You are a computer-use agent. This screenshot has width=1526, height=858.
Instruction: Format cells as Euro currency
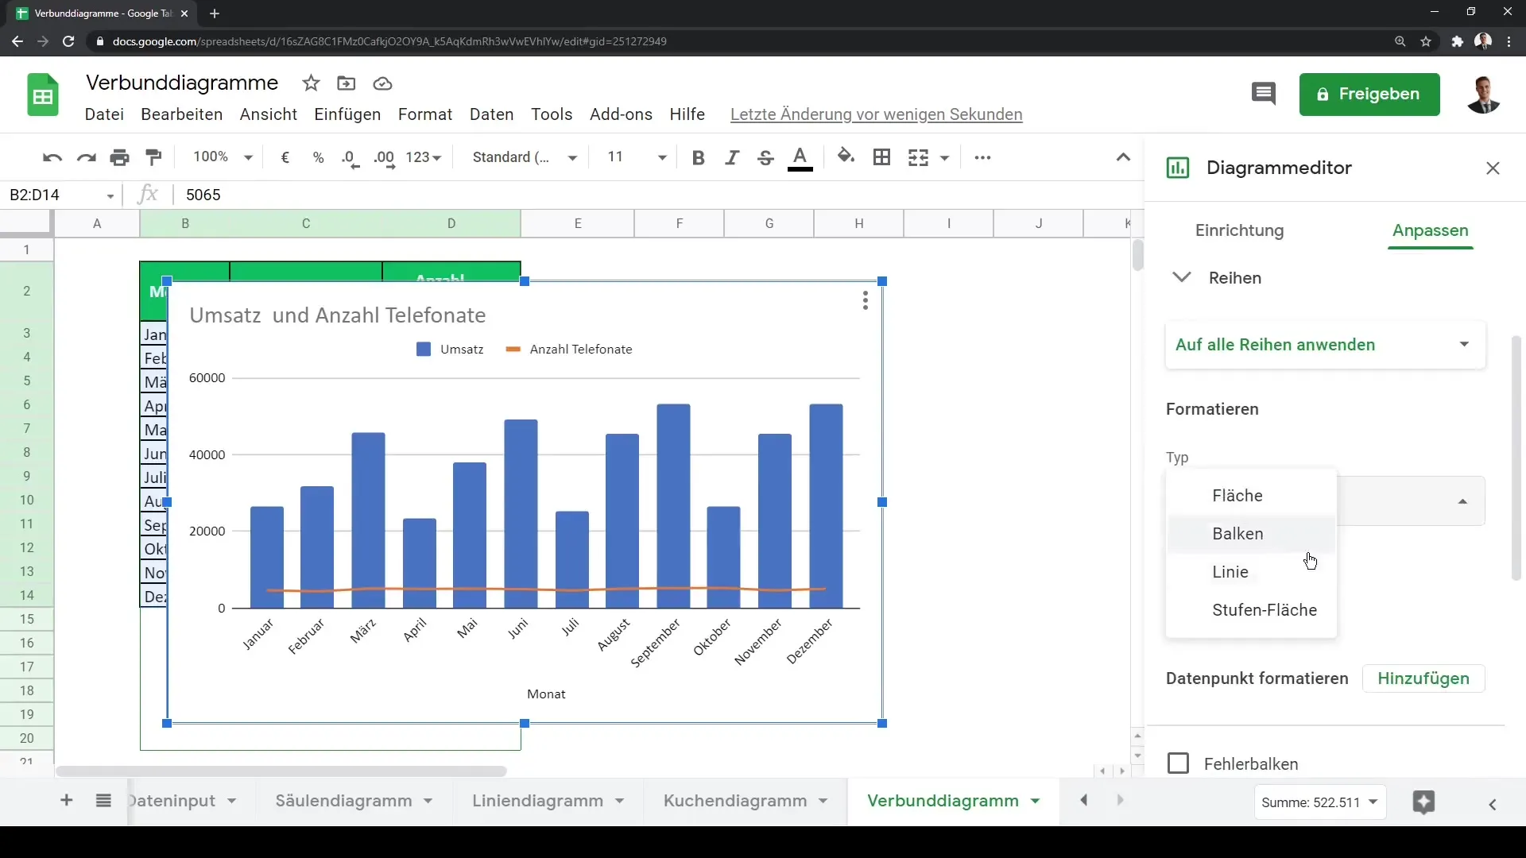[x=285, y=158]
